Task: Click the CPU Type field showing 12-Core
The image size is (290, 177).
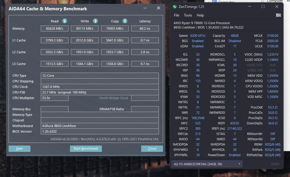Action: click(x=100, y=76)
